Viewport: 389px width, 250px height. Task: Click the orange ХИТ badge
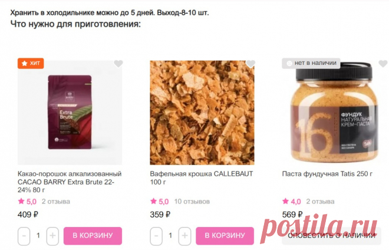click(31, 63)
